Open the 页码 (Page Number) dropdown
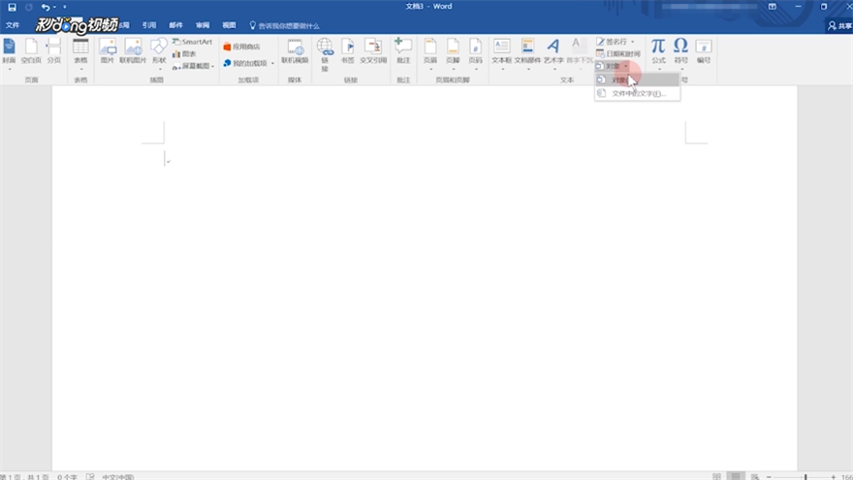The width and height of the screenshot is (853, 480). [x=476, y=53]
